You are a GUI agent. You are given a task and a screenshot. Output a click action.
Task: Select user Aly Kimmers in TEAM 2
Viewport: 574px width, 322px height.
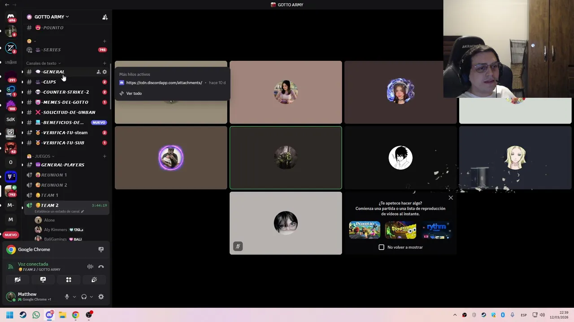[71, 229]
